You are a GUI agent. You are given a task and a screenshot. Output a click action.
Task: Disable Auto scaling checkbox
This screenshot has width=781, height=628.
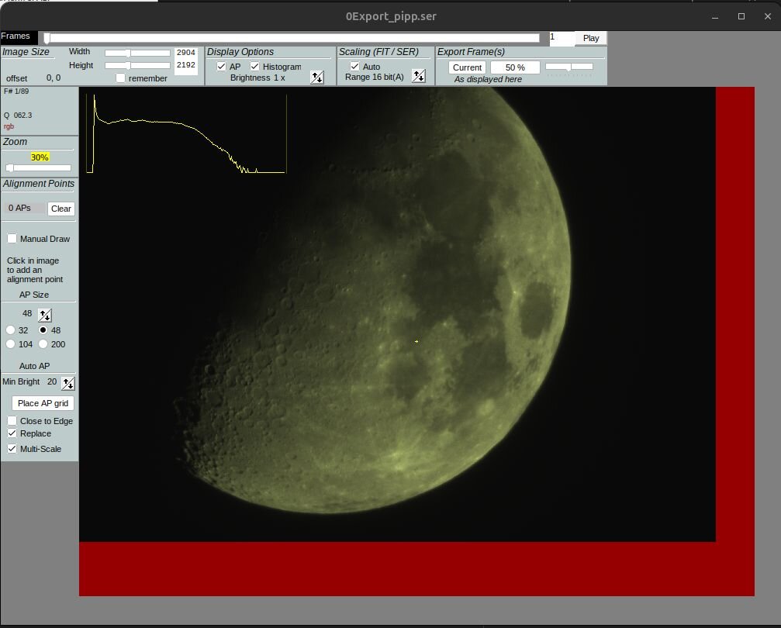pyautogui.click(x=354, y=66)
